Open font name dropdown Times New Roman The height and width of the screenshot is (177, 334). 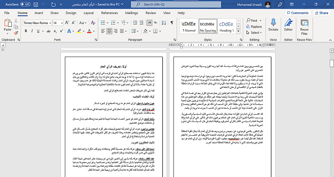click(50, 23)
